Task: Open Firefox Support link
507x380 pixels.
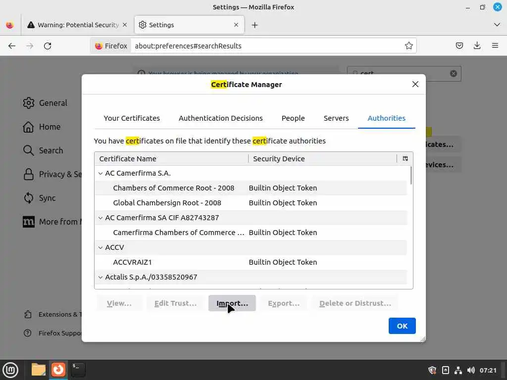Action: click(x=52, y=333)
